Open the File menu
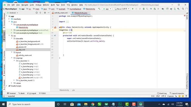The image size is (191, 107). coord(9,5)
